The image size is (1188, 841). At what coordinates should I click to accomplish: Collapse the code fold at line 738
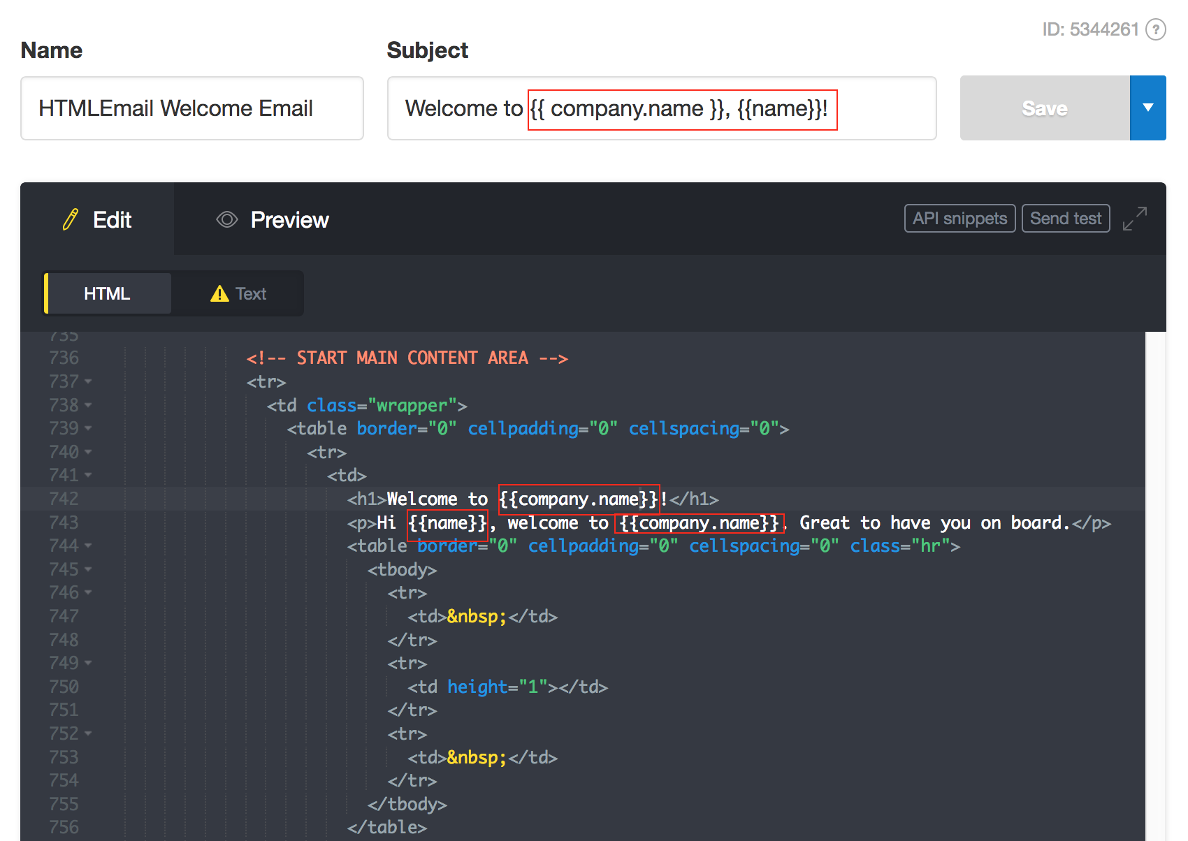[x=88, y=405]
